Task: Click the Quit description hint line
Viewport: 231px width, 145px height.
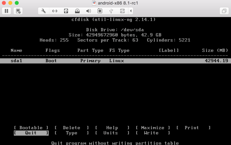Action: point(115,143)
